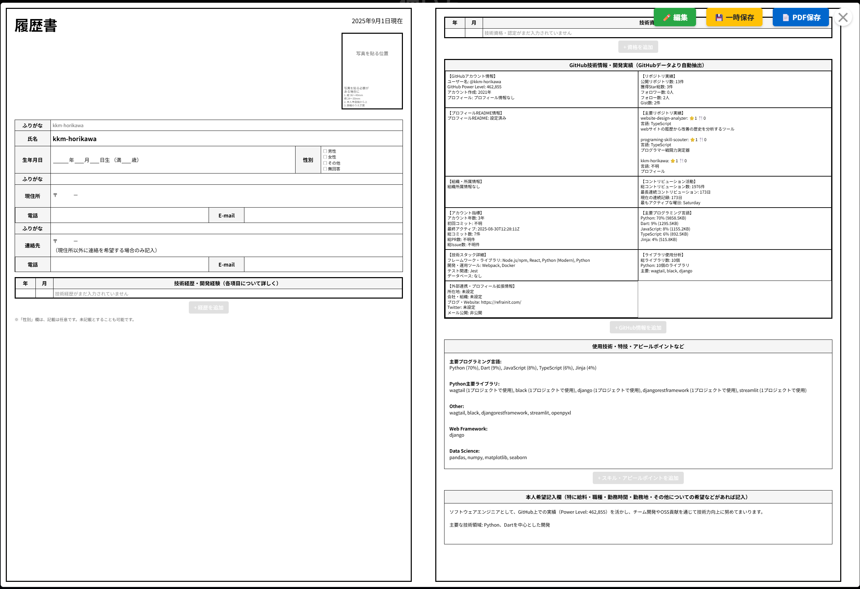Check the 無回答 gender checkbox

[325, 169]
